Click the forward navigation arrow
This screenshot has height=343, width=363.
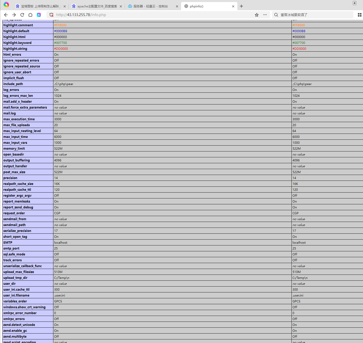tap(14, 15)
